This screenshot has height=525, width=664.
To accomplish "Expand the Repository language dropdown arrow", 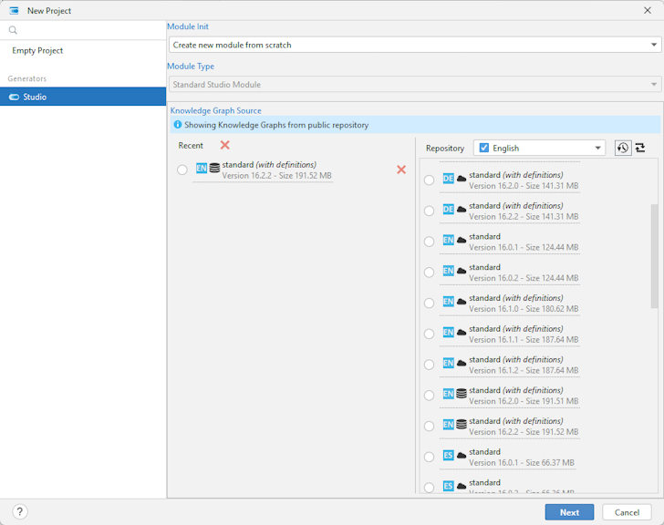I will click(598, 148).
